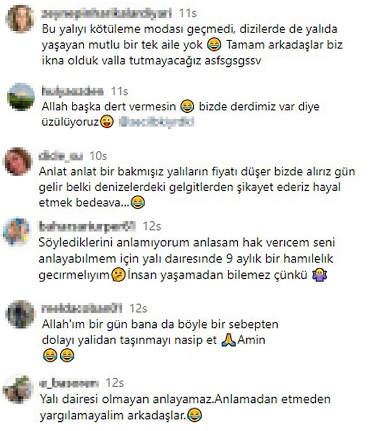The width and height of the screenshot is (390, 431).
Task: Open the first commenter's pixelated profile picture
Action: [x=21, y=18]
